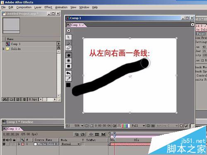Viewport: 207px width, 155px height.
Task: Toggle visibility eye of White Solid 3 layer
Action: click(4, 144)
